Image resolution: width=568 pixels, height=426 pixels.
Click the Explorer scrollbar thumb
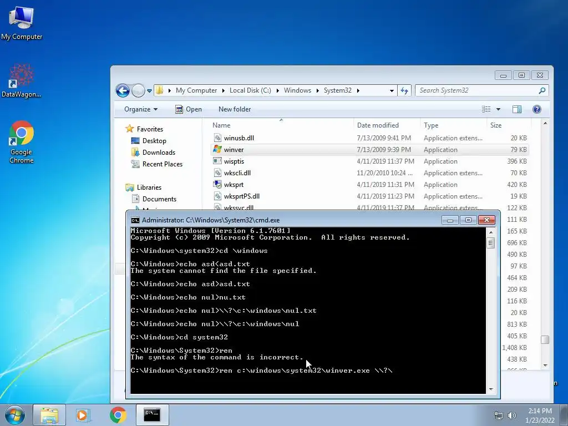545,339
